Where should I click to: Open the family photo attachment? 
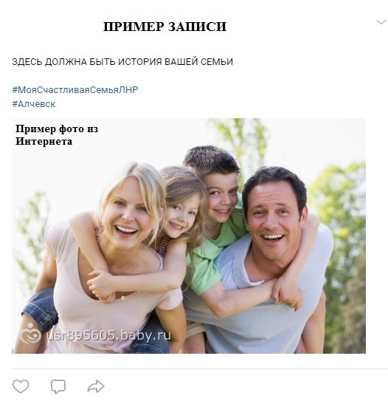[189, 236]
